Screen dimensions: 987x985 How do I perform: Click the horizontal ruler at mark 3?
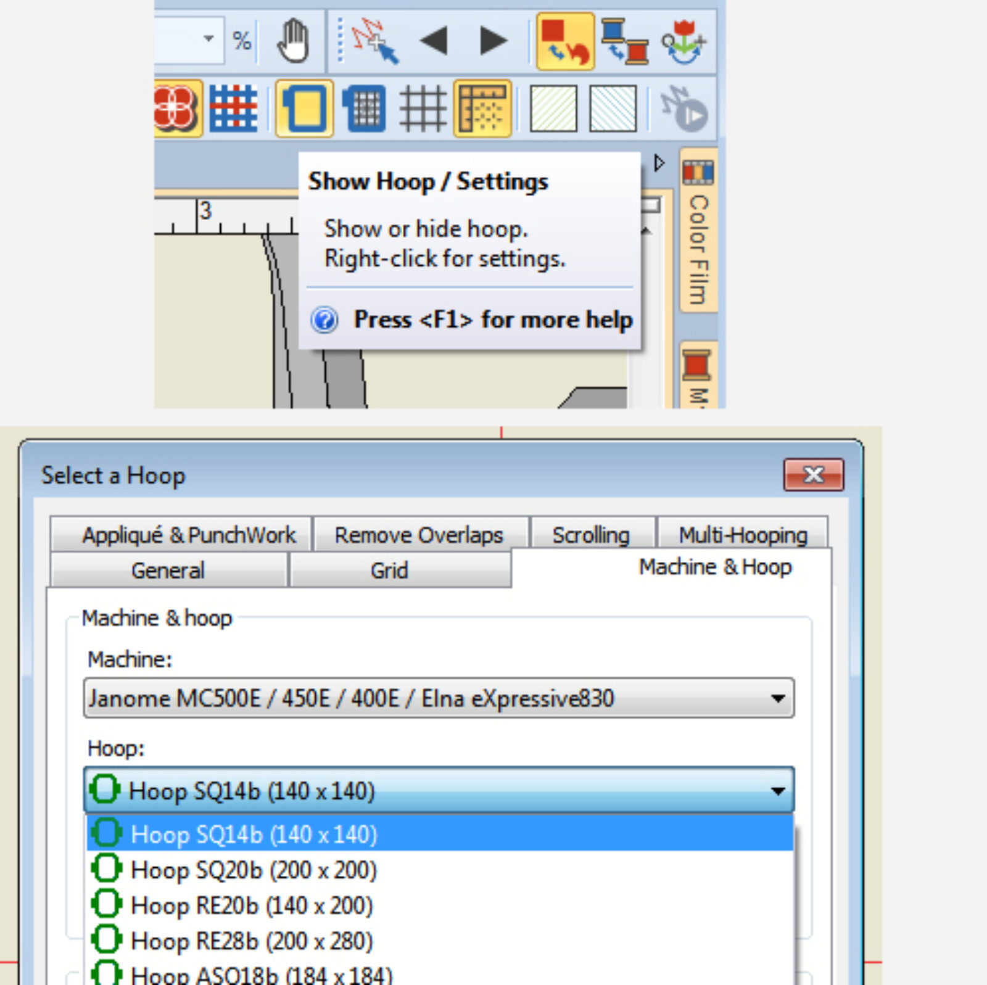pos(205,211)
